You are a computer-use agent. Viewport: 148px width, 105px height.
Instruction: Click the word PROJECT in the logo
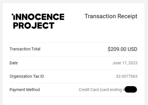34,26
